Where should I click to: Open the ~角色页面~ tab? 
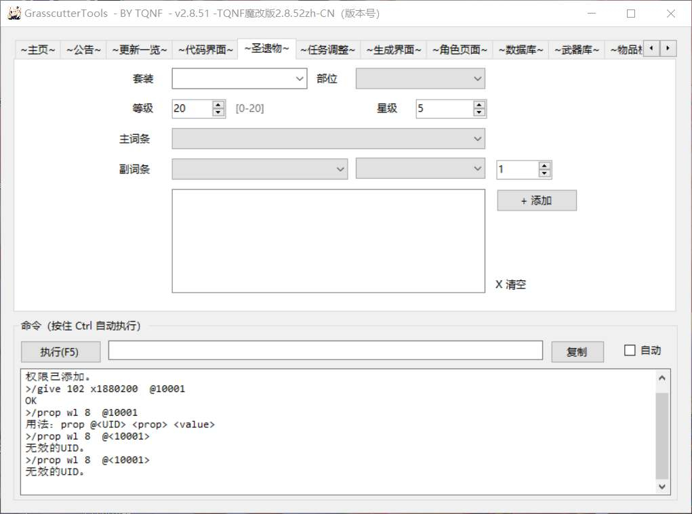(460, 50)
